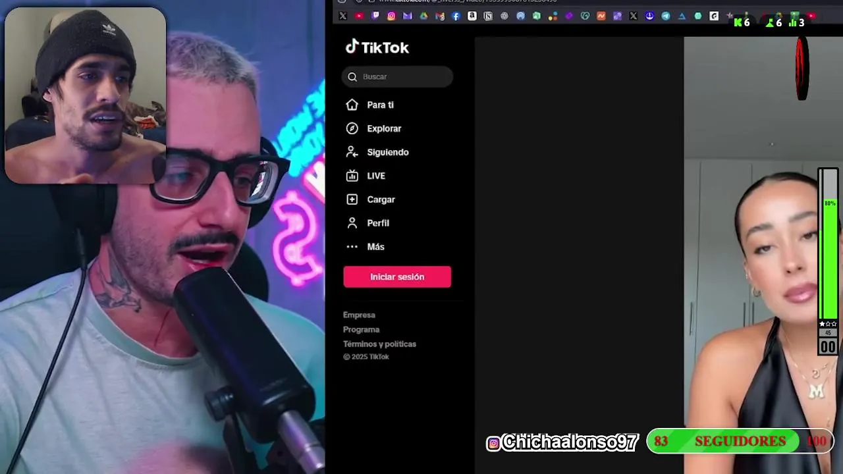Open the LIVE section icon
843x474 pixels.
[352, 176]
